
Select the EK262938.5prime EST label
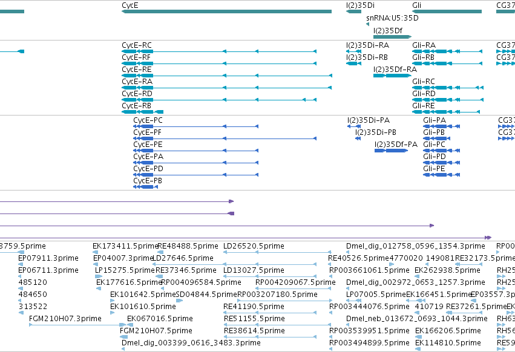[448, 270]
